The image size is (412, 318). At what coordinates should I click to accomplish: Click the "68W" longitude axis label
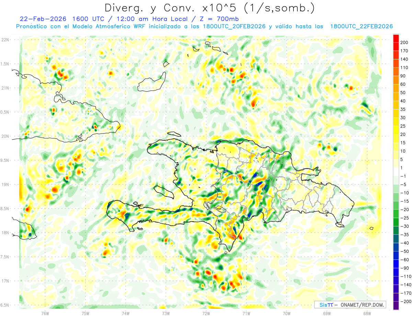pyautogui.click(x=367, y=313)
